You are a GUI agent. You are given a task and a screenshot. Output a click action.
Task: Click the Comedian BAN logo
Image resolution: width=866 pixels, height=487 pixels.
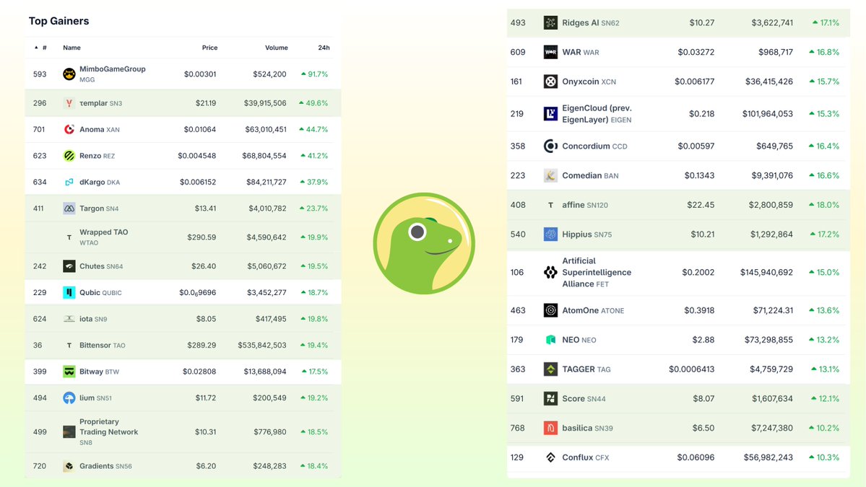[550, 175]
